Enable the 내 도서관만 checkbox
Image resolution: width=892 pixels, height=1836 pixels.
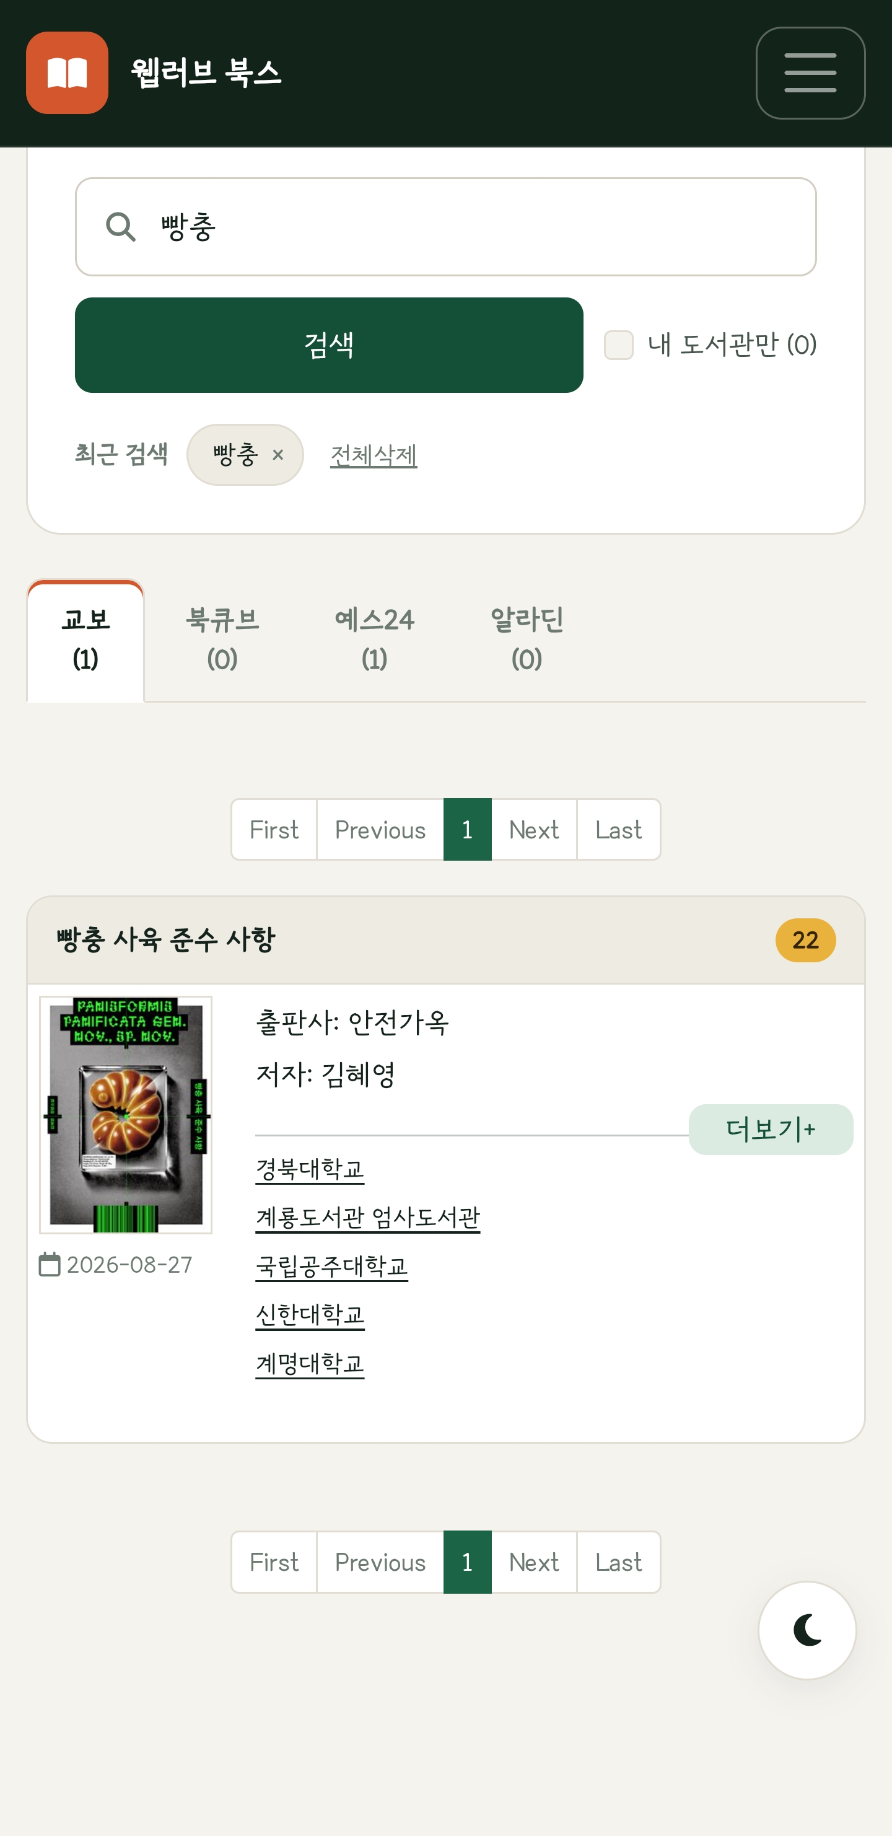(x=618, y=345)
